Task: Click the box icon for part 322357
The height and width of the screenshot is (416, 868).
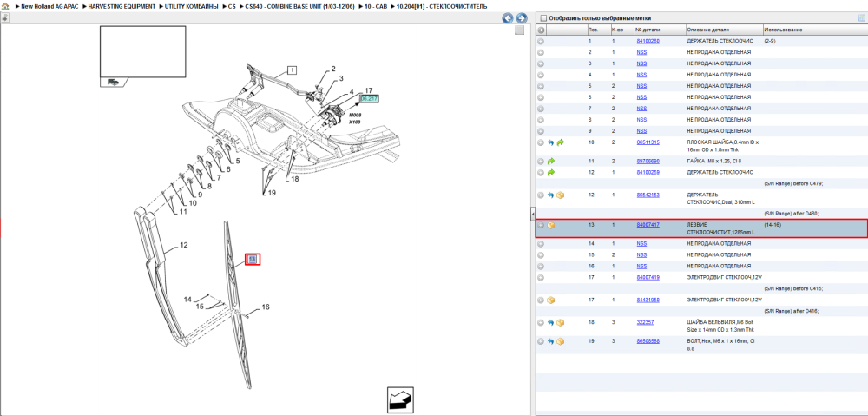Action: [x=560, y=322]
